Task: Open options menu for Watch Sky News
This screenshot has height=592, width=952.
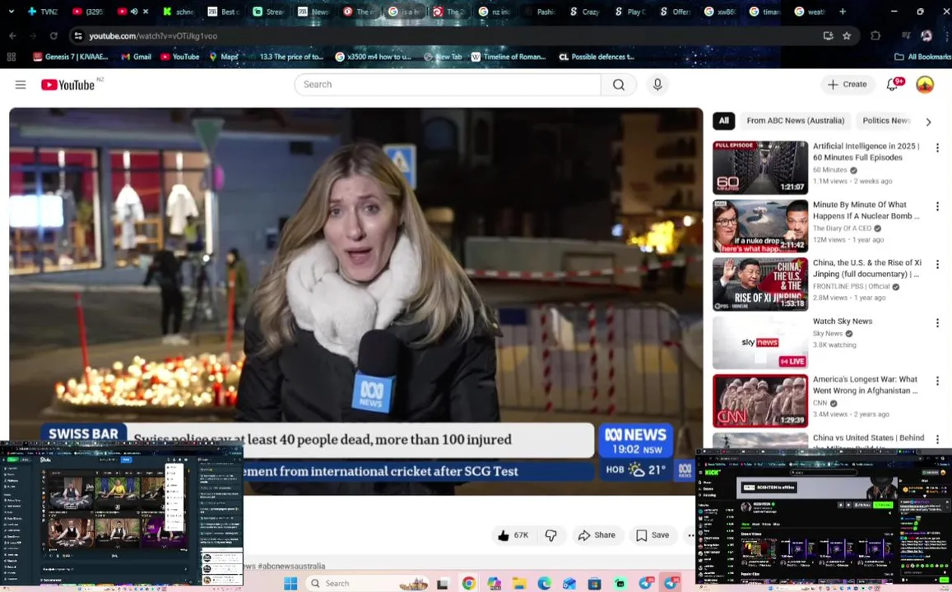Action: click(x=937, y=323)
